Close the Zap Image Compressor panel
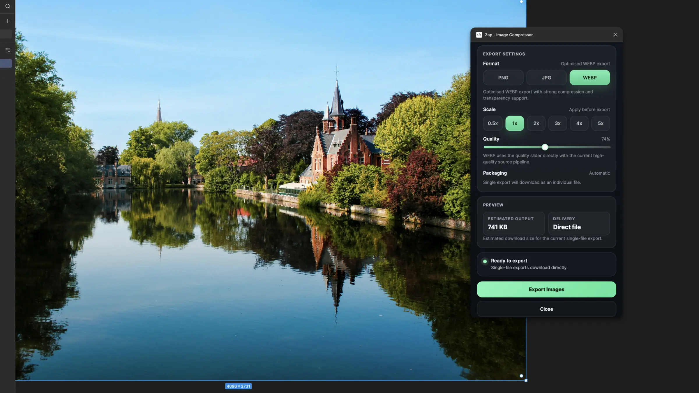Image resolution: width=699 pixels, height=393 pixels. point(615,35)
